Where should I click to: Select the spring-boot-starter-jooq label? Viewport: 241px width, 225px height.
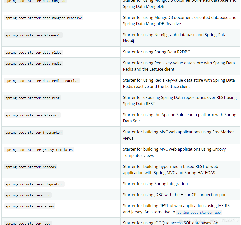pyautogui.click(x=28, y=223)
